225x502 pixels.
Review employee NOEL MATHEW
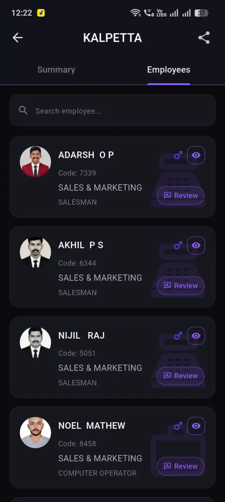(181, 466)
